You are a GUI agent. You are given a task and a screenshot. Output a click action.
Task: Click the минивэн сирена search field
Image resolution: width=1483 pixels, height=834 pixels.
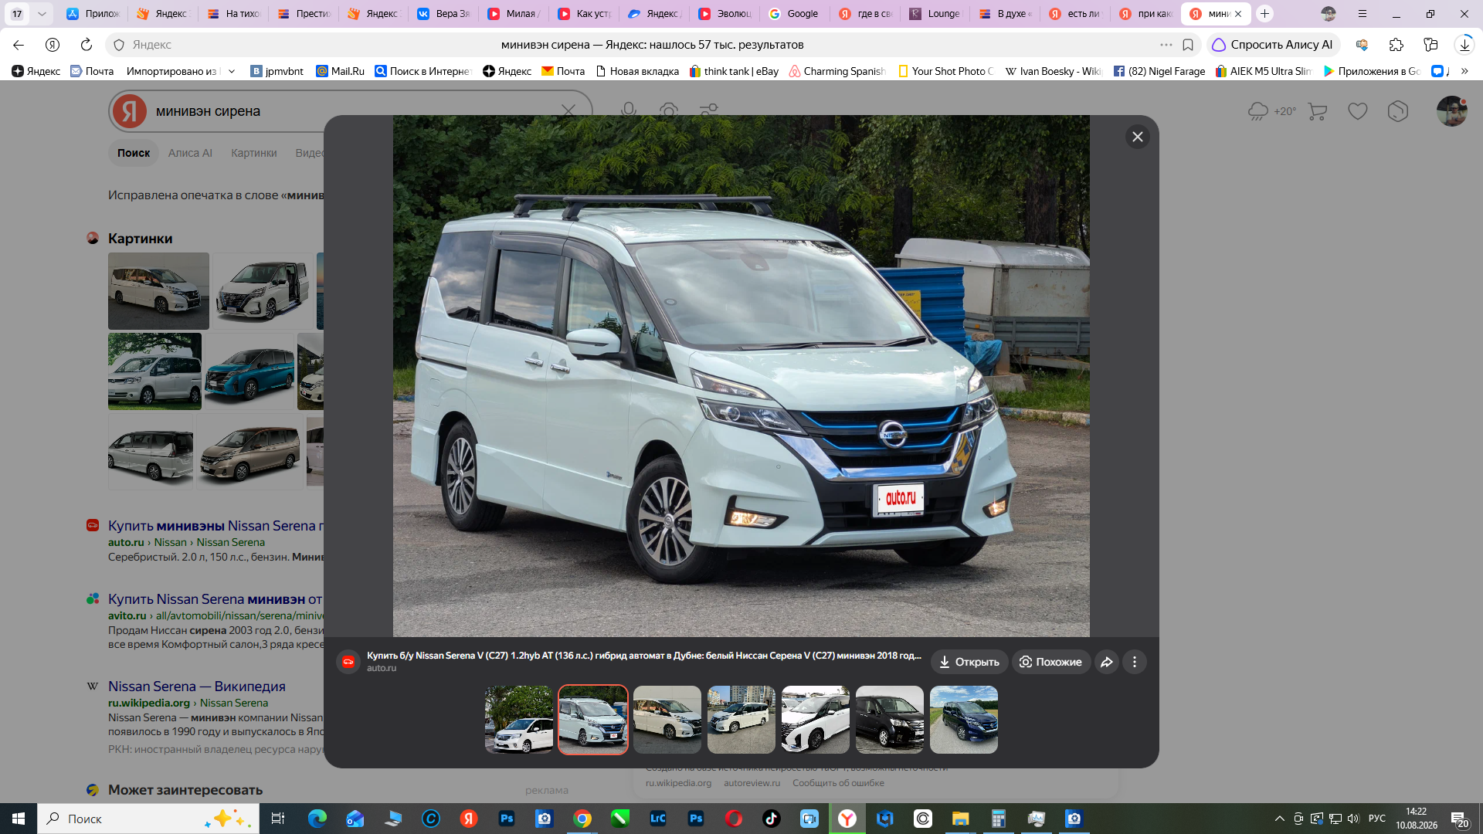click(351, 111)
